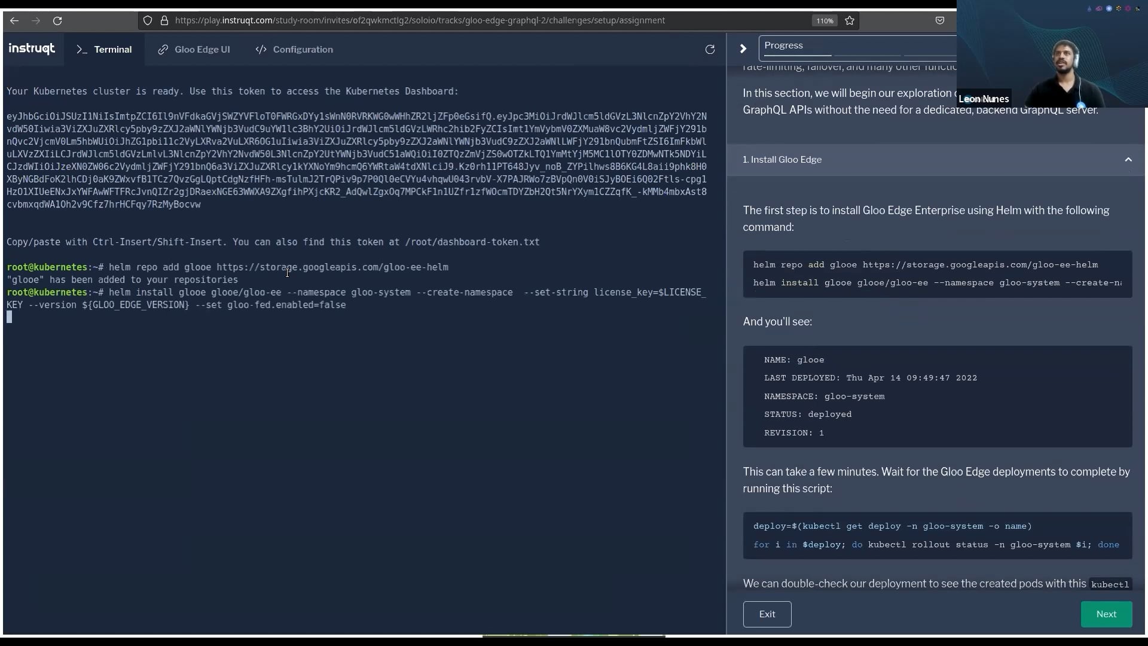Click the browser URL address field
The height and width of the screenshot is (646, 1148).
coord(419,20)
